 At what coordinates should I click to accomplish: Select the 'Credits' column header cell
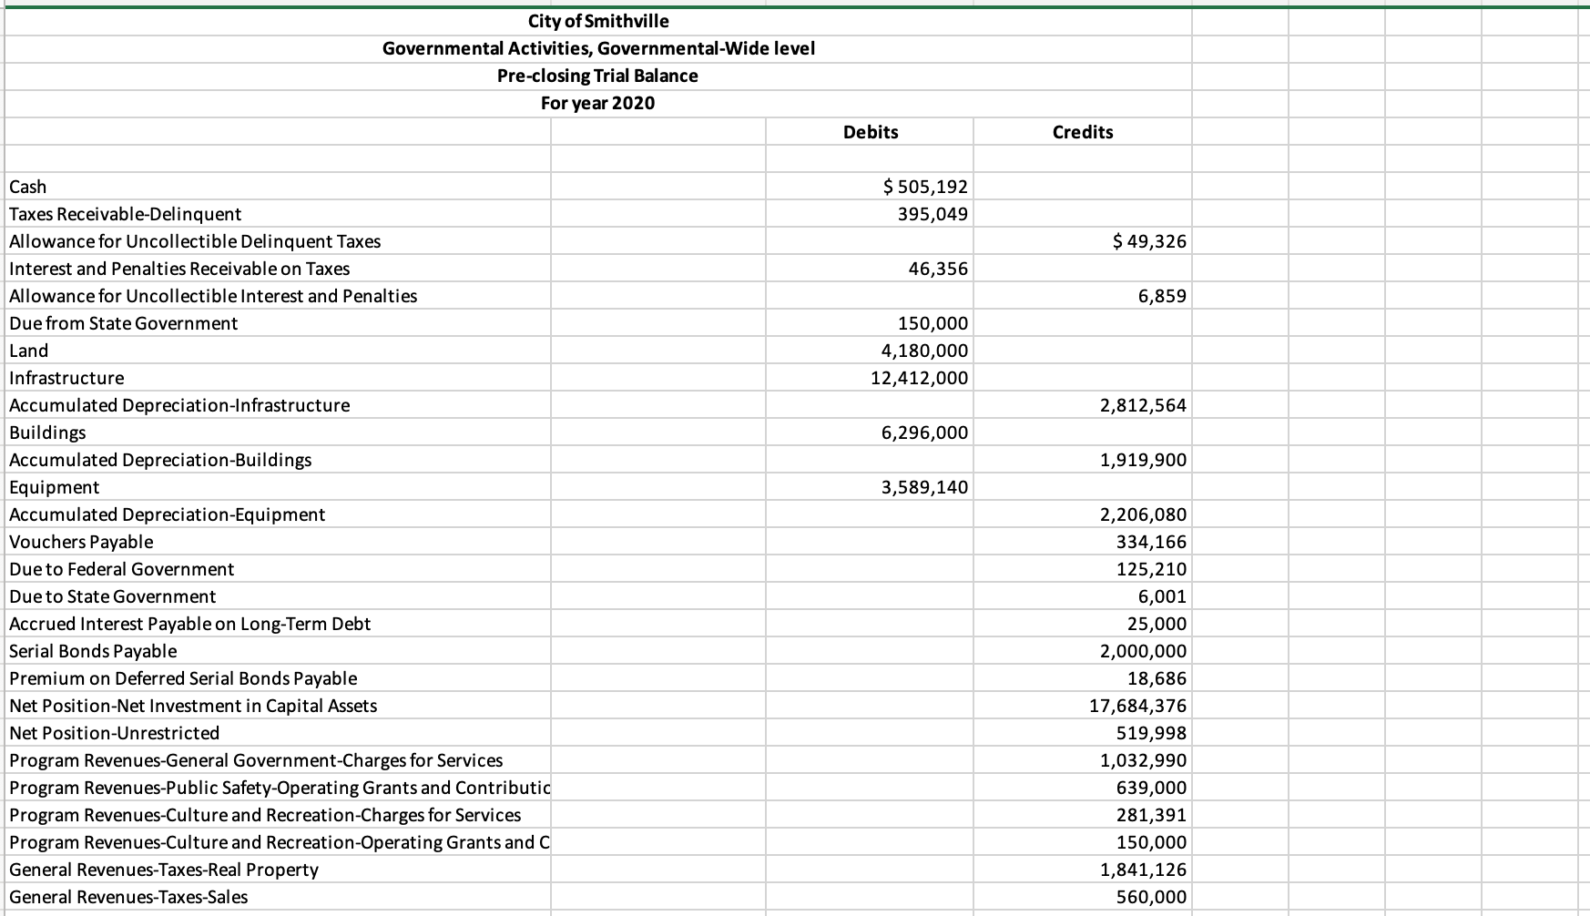point(1083,132)
